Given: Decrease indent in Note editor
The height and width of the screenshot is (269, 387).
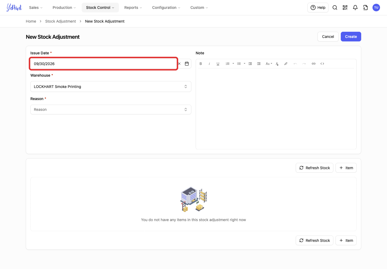Looking at the screenshot, I should 250,64.
